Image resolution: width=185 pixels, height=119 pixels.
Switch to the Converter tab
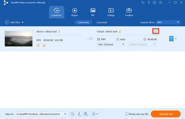click(x=56, y=12)
